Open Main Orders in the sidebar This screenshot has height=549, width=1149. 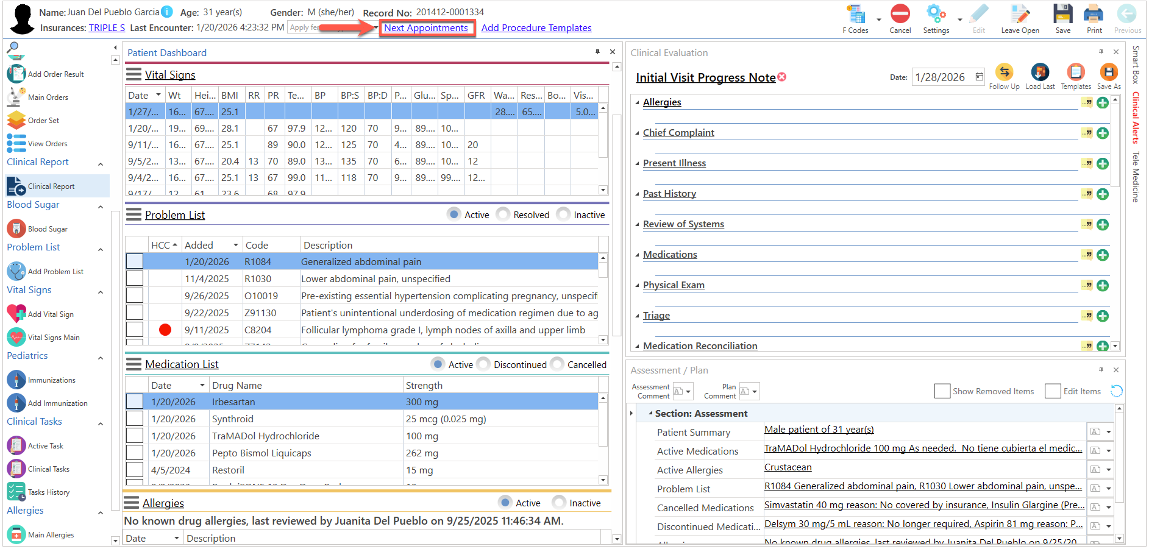38,97
